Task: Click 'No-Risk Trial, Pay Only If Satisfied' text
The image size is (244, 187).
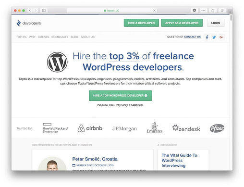Action: [121, 105]
